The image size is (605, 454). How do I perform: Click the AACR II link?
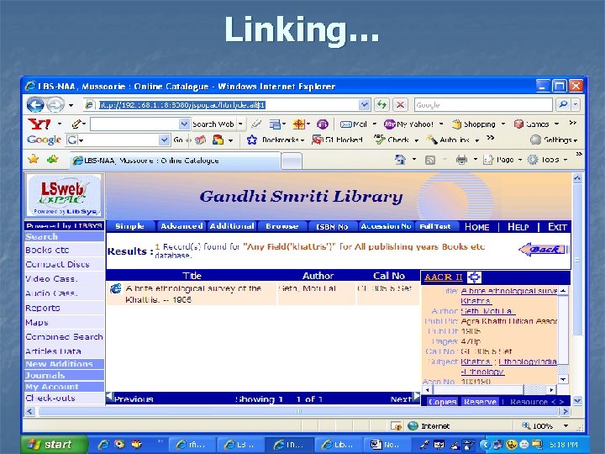444,277
